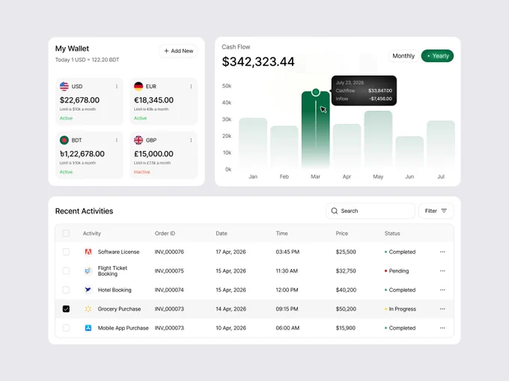
Task: Click the Flight Ticket Booking row icon
Action: (x=88, y=271)
